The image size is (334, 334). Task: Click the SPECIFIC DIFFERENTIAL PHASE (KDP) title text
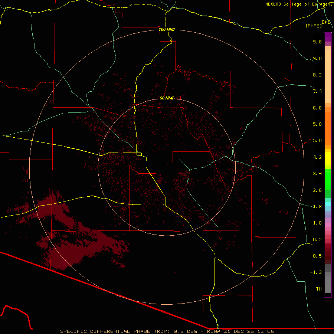point(115,331)
